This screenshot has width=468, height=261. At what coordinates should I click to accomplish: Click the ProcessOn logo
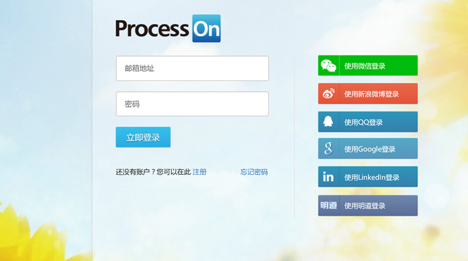click(x=168, y=29)
